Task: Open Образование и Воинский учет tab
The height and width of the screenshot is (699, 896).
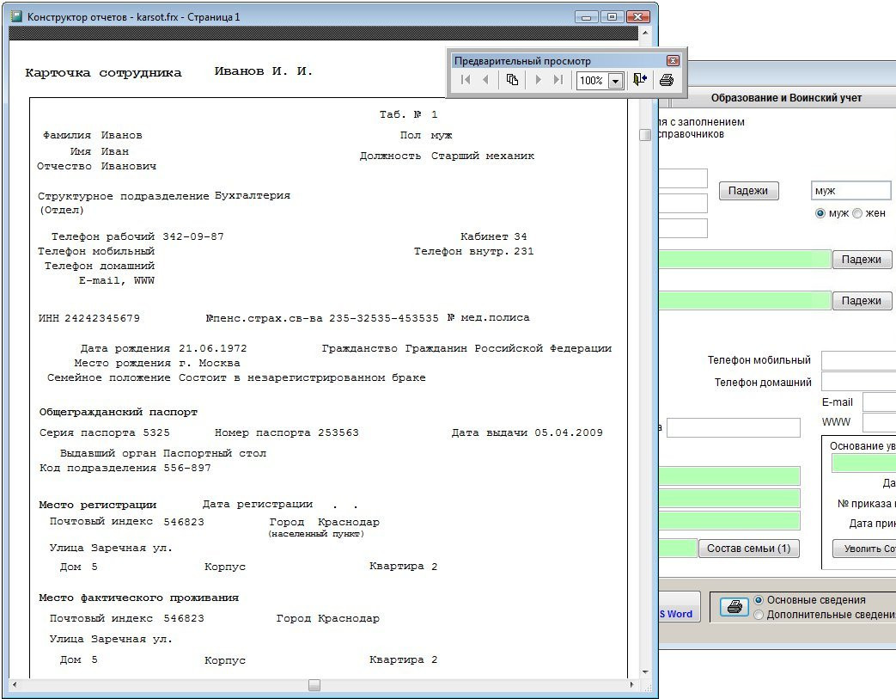Action: 786,98
